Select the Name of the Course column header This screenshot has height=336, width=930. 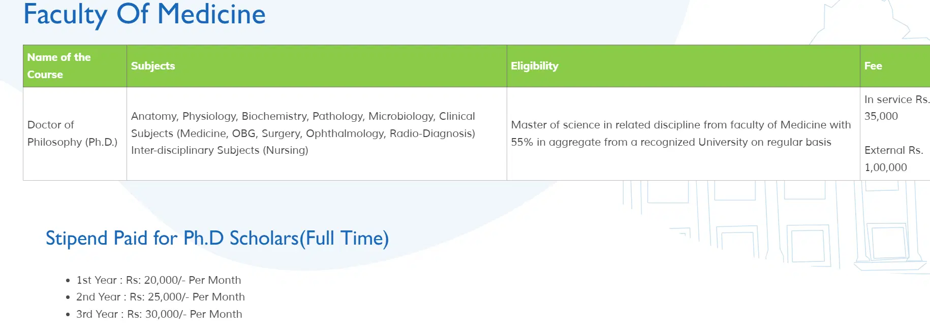click(59, 66)
